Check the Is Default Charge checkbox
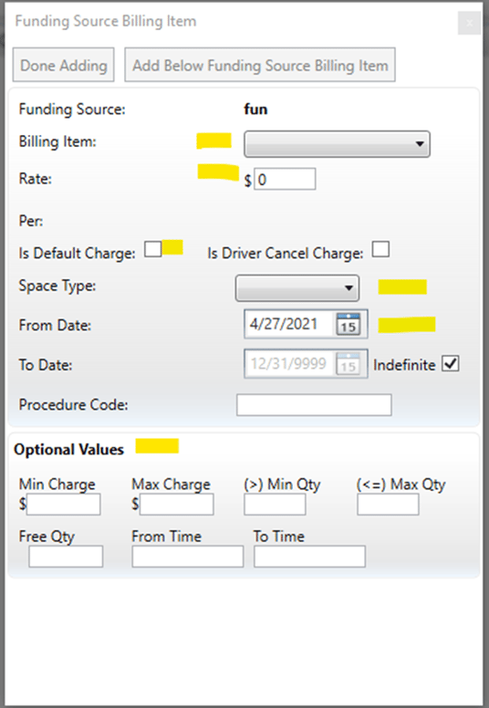Screen dimensions: 489x708 152,249
